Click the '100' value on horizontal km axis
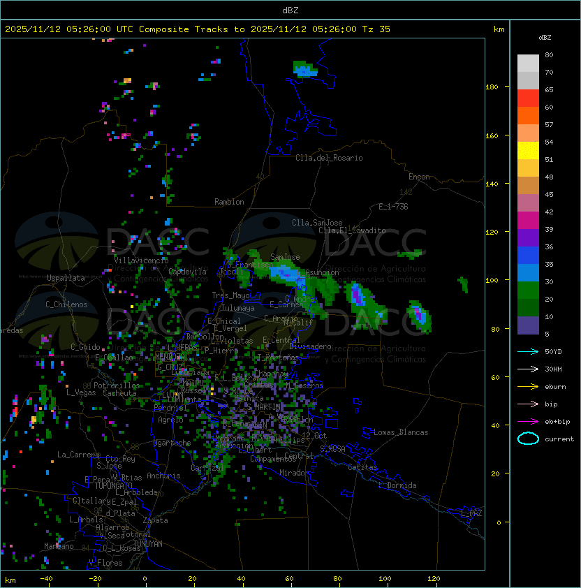This screenshot has width=581, height=588. pyautogui.click(x=385, y=579)
